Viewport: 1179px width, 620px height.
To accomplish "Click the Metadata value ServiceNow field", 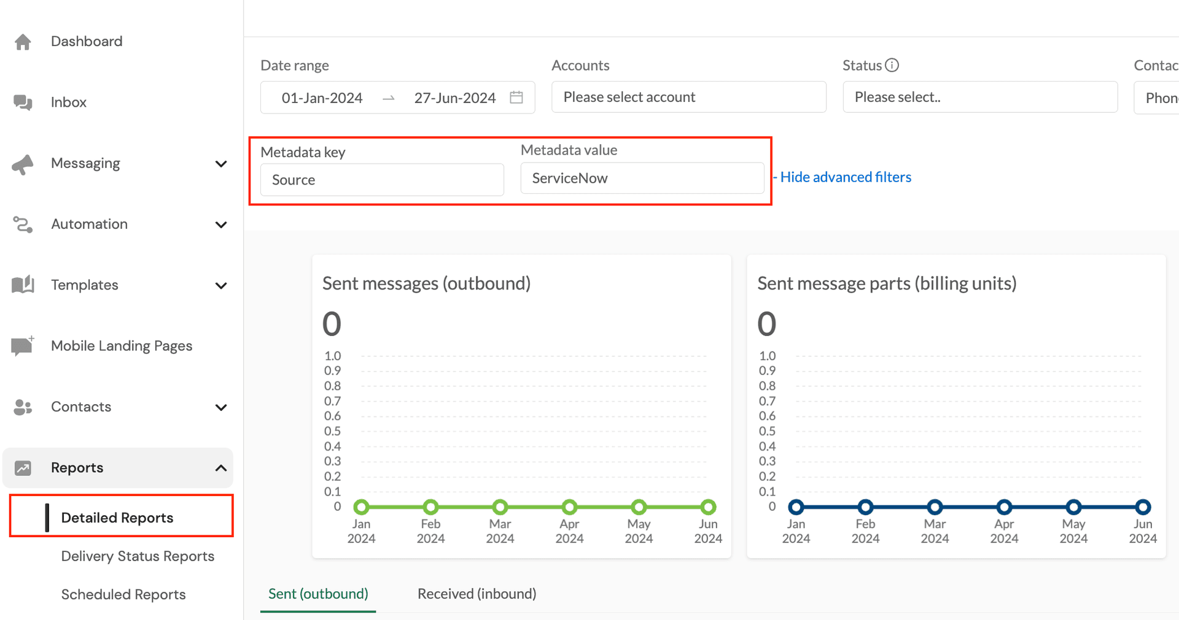I will pyautogui.click(x=642, y=178).
